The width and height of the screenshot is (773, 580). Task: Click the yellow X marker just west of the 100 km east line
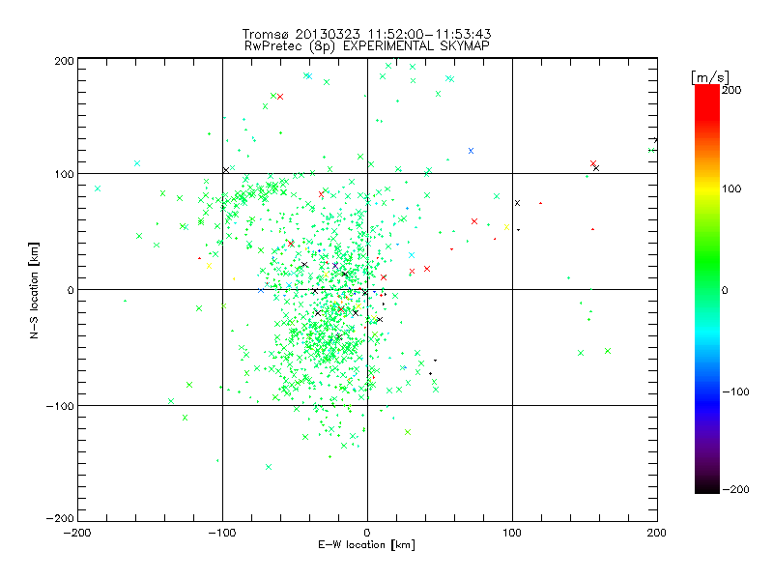coord(506,227)
